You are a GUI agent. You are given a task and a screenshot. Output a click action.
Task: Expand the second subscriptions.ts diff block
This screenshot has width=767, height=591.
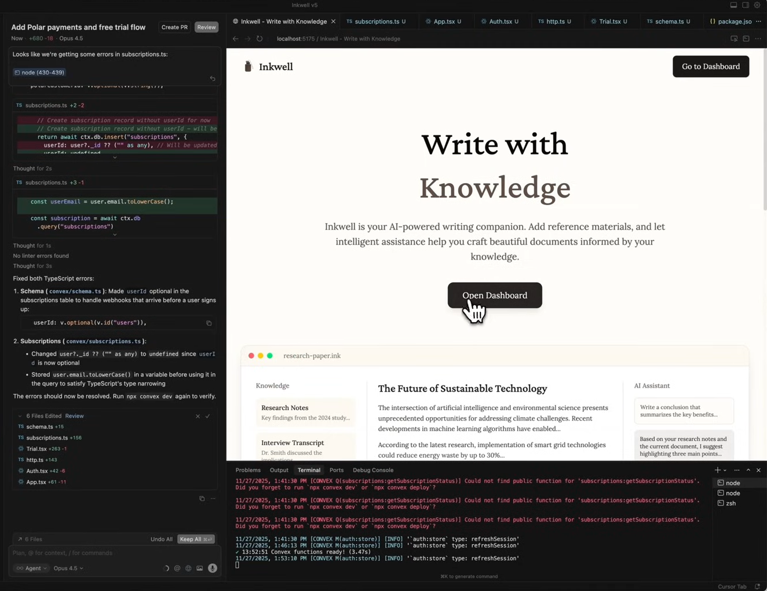tap(115, 235)
